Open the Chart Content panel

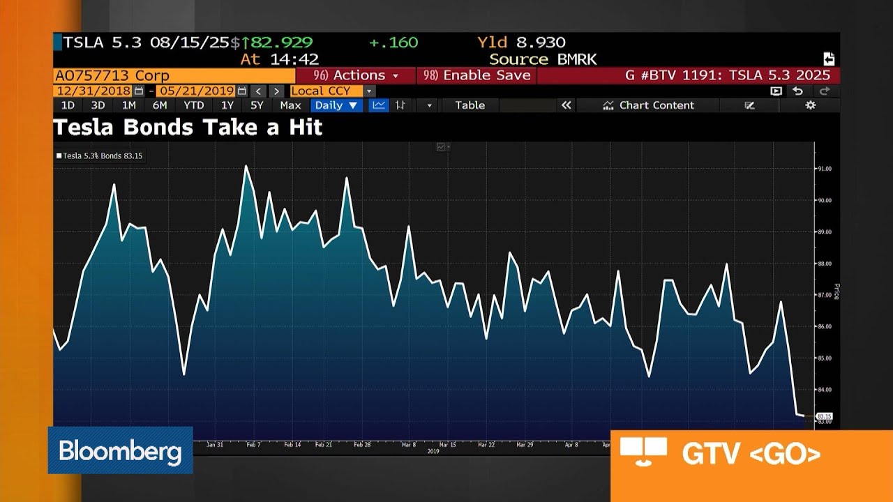coord(648,105)
